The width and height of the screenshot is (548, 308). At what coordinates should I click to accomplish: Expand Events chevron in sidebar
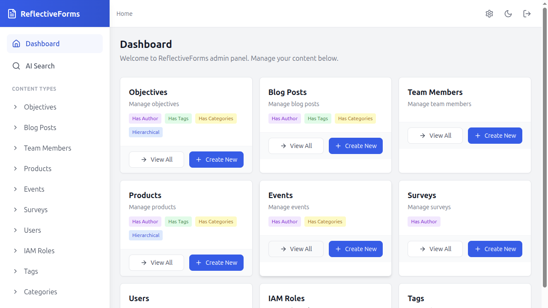[15, 189]
